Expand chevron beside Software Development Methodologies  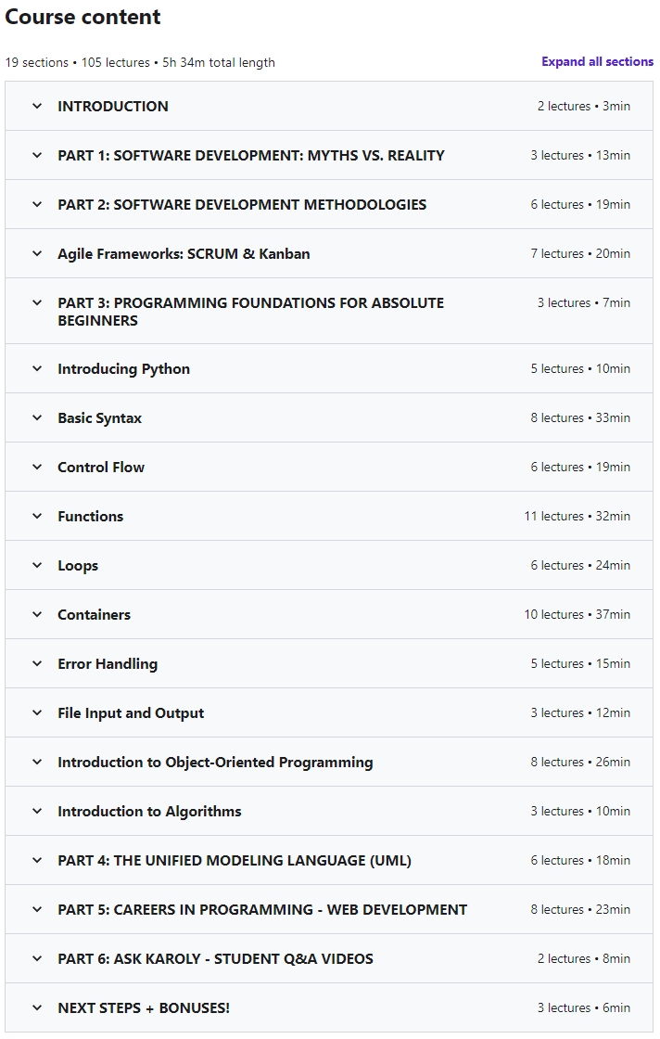point(37,204)
